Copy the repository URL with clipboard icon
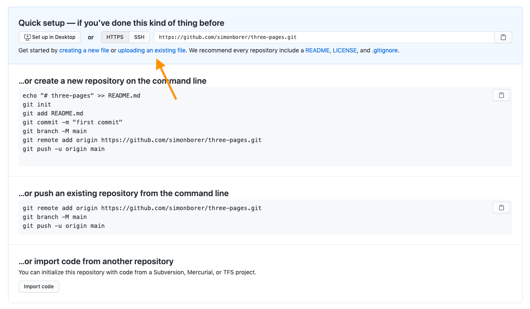This screenshot has height=309, width=530. pos(503,37)
